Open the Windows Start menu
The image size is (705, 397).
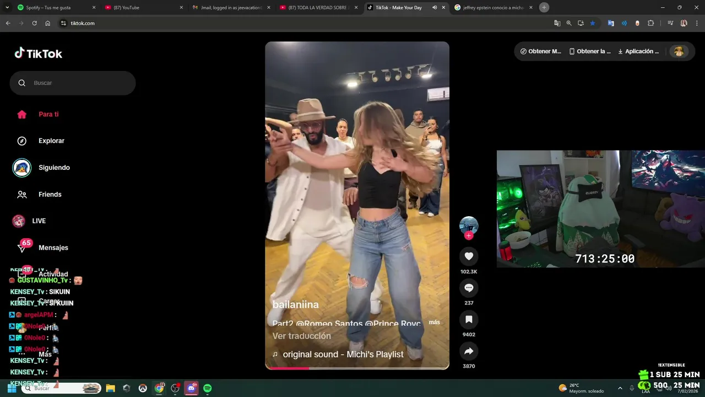click(12, 388)
